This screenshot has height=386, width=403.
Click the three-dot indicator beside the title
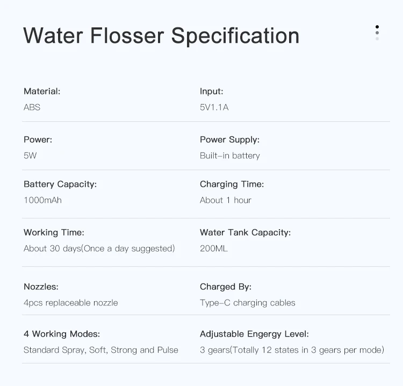click(377, 32)
